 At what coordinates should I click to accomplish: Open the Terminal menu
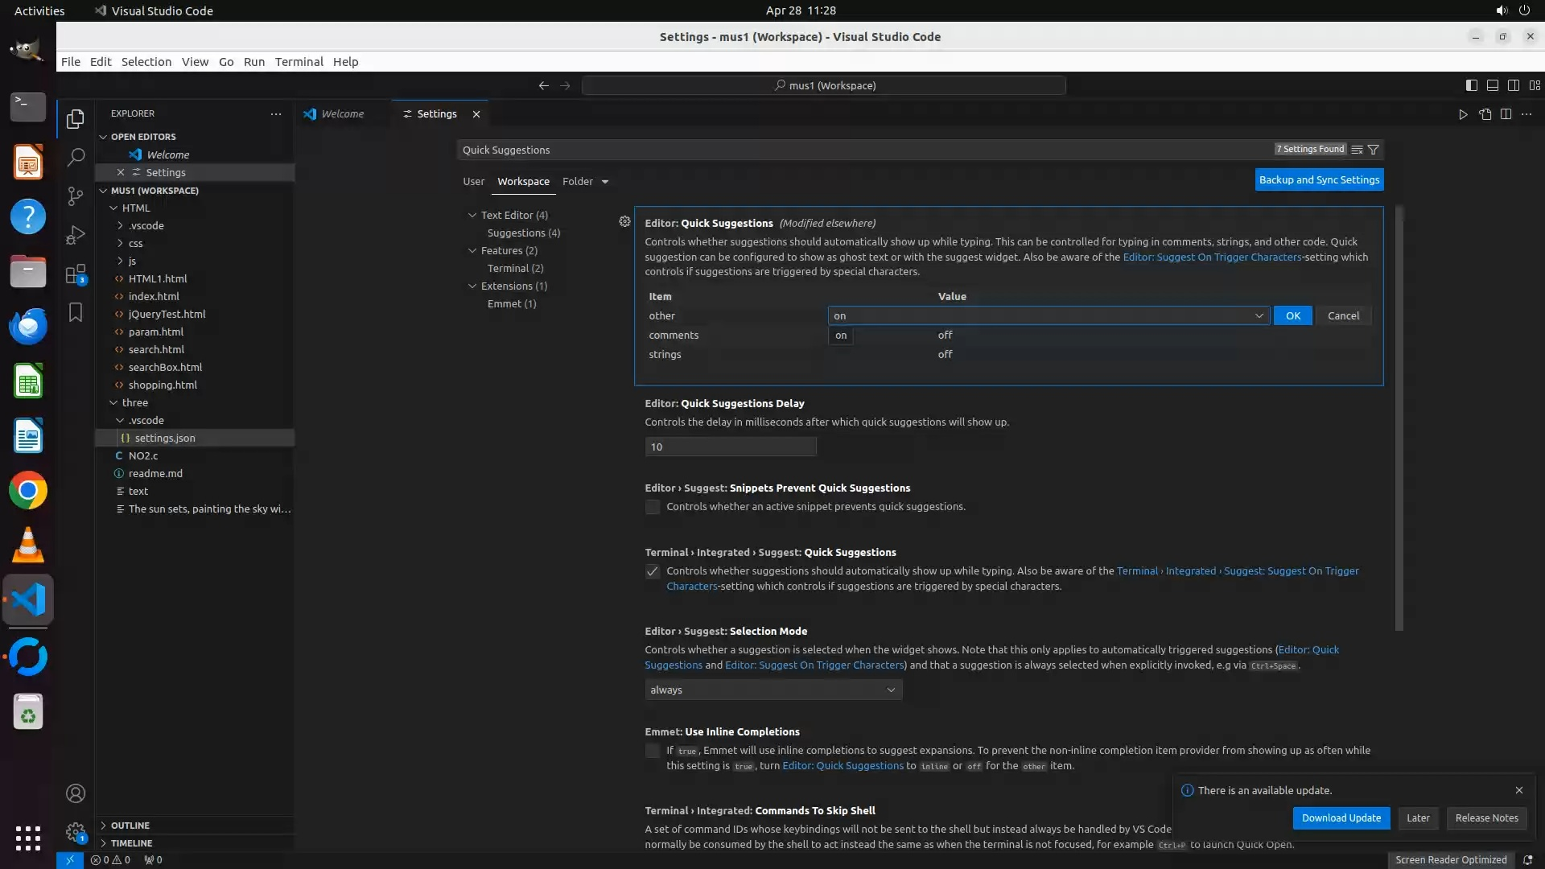coord(299,62)
